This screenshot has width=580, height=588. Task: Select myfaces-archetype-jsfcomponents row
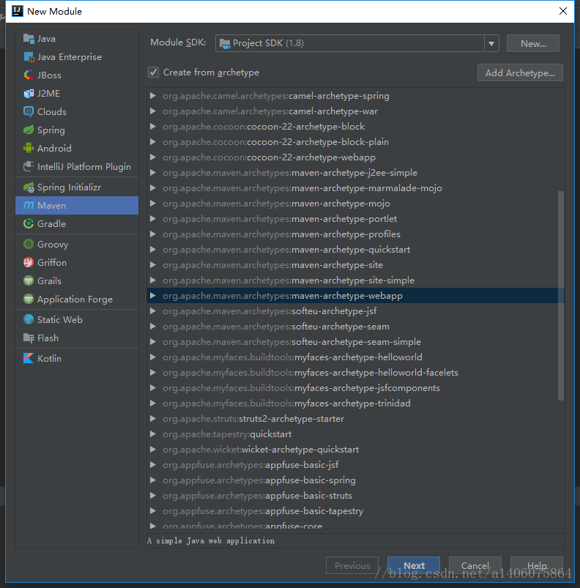click(x=355, y=388)
